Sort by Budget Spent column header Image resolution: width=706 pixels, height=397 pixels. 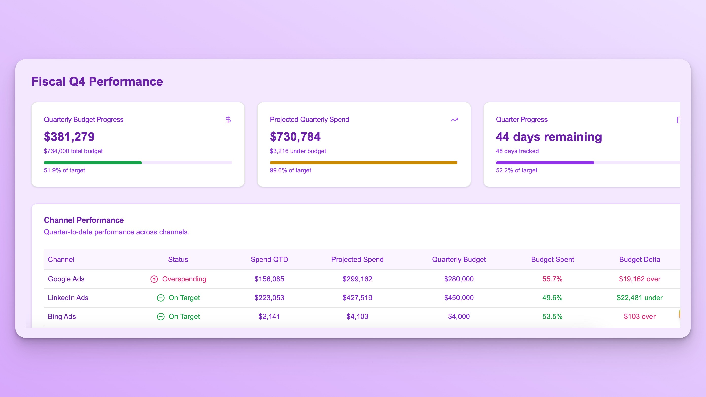(x=552, y=259)
